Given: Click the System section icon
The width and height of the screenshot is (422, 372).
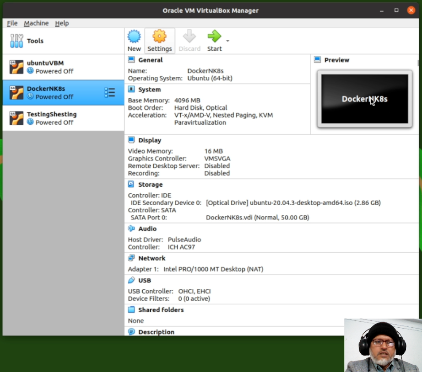Looking at the screenshot, I should tap(130, 90).
